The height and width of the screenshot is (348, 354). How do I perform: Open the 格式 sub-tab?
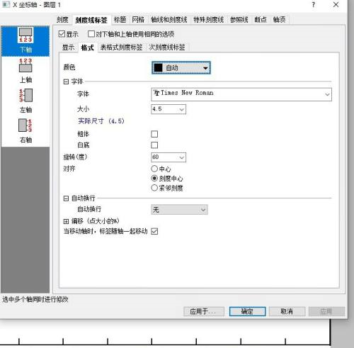tap(87, 47)
